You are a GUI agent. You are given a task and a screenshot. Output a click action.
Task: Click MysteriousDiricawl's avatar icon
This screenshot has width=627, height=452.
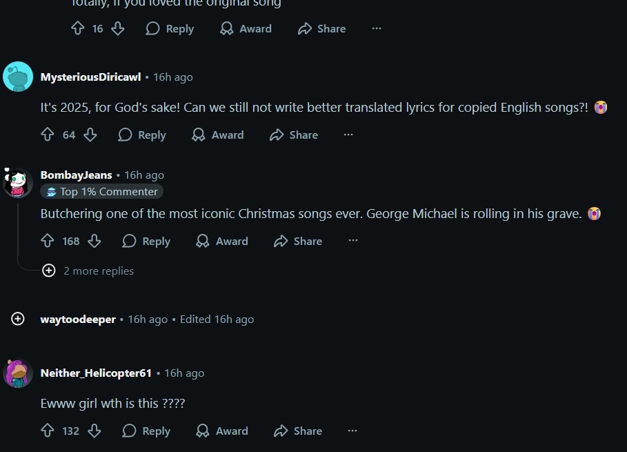18,77
